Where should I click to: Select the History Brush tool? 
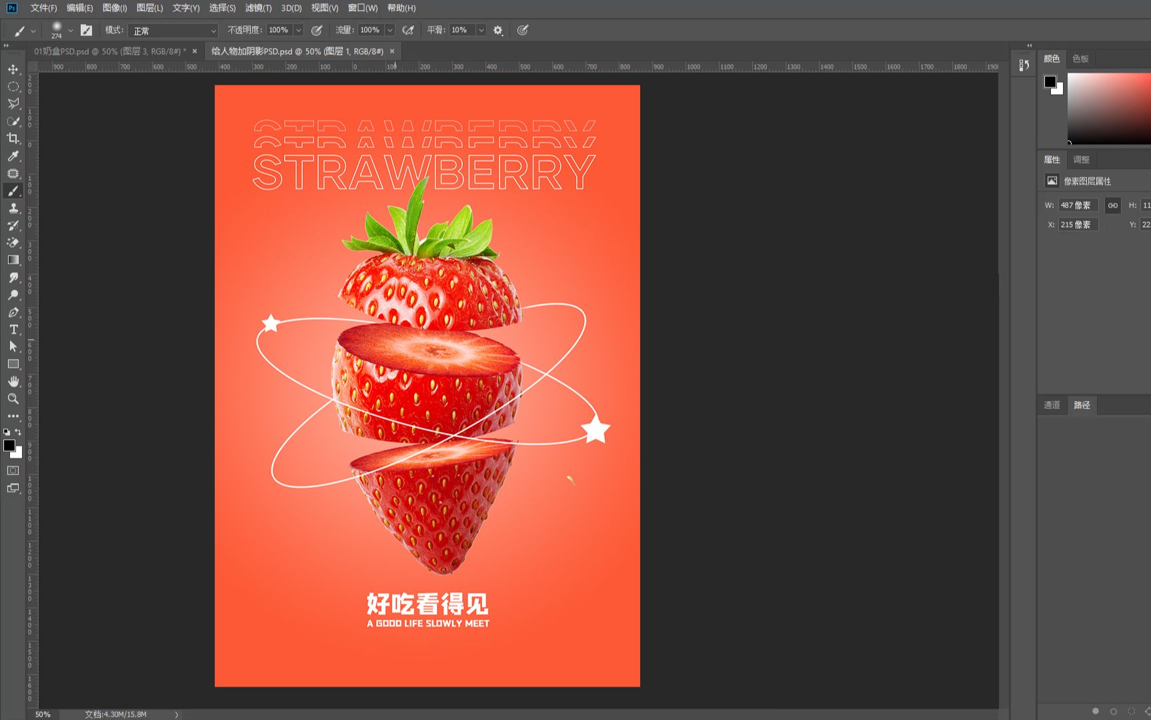tap(13, 226)
